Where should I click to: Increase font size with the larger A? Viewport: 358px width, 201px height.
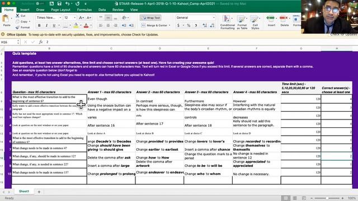tap(81, 17)
